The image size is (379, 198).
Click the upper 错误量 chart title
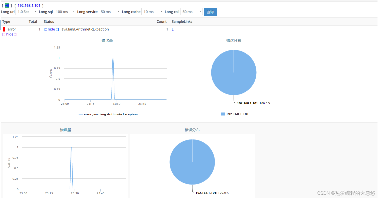[107, 40]
